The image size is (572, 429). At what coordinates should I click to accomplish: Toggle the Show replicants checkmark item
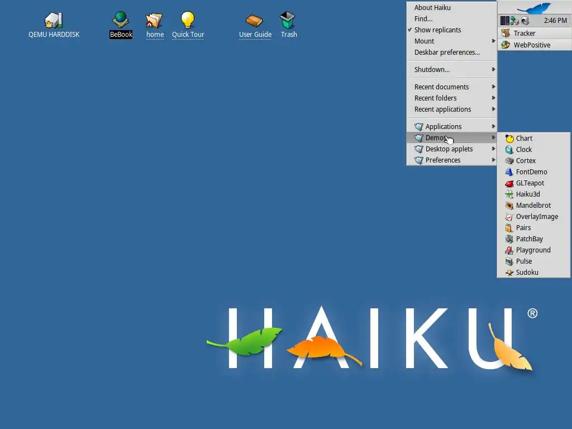click(x=451, y=30)
